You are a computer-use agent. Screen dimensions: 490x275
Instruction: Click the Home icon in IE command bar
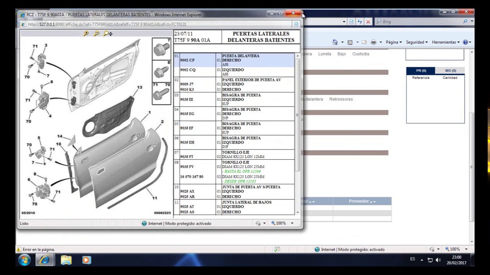[x=335, y=42]
